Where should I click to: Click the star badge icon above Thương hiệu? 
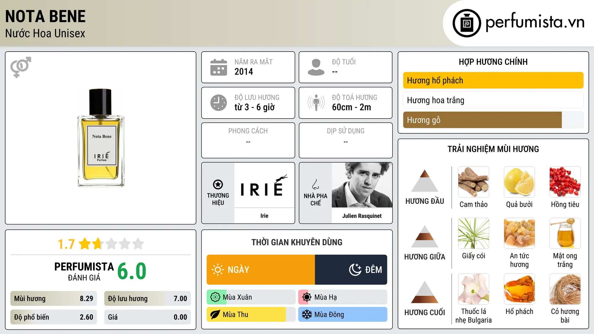(x=218, y=184)
